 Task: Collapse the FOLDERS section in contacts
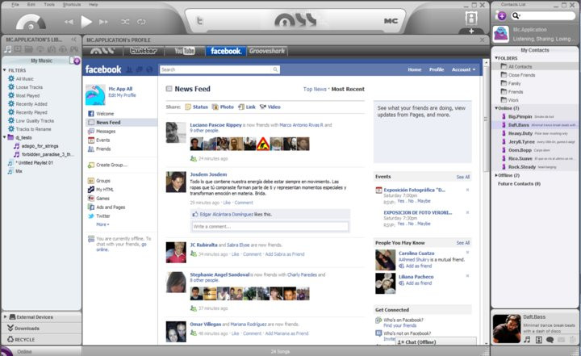click(496, 58)
